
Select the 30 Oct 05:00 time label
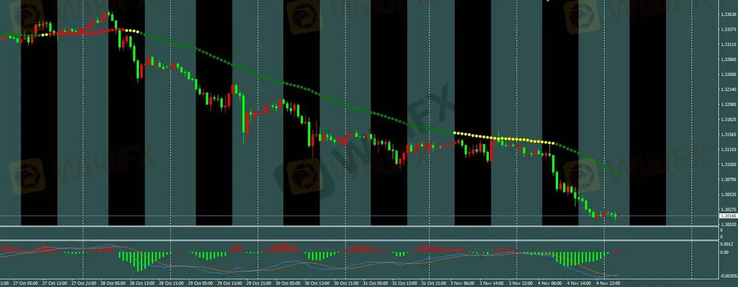click(288, 283)
